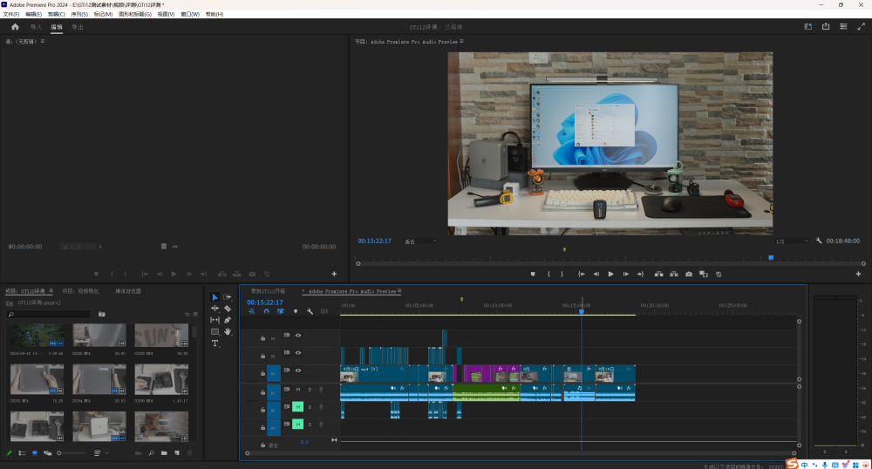
Task: Add marker in the timeline panel
Action: [296, 311]
